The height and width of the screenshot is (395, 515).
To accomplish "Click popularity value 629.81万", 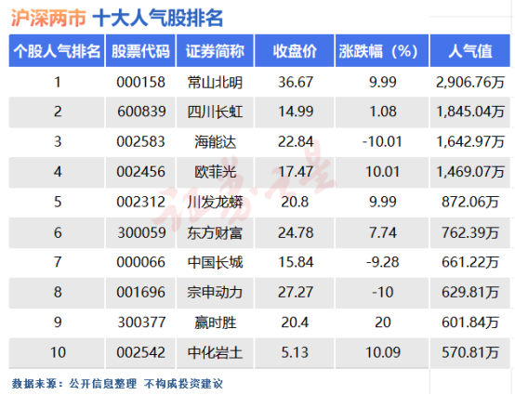I will [470, 293].
